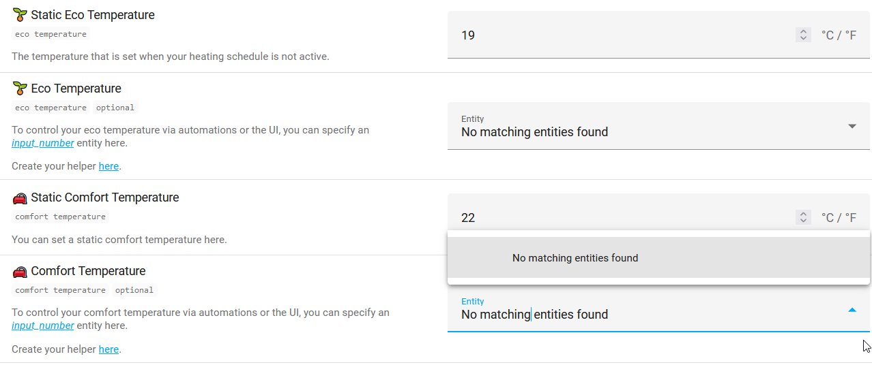The width and height of the screenshot is (872, 365).
Task: Open the input_number link under Eco Temperature
Action: click(43, 143)
